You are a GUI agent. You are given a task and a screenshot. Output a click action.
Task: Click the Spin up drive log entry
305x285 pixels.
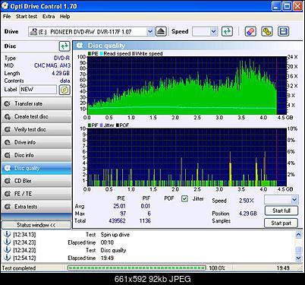pyautogui.click(x=115, y=235)
